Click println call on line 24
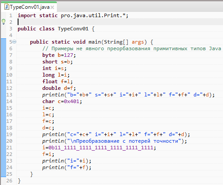The image size is (223, 185). pos(53,167)
